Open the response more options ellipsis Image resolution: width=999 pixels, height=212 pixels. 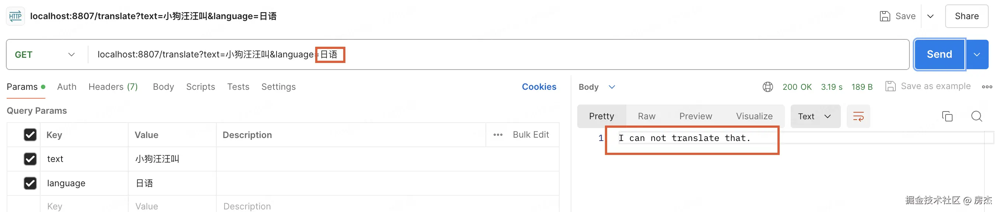point(986,87)
